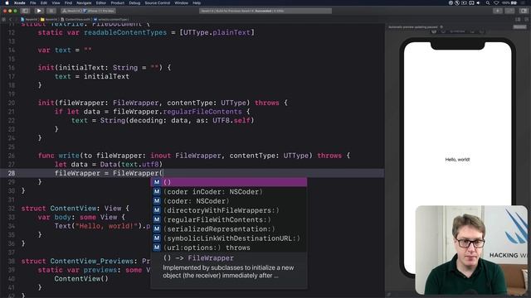The width and height of the screenshot is (531, 298).
Task: Select the symbolicLinkWithDestinationURL completion
Action: tap(229, 238)
